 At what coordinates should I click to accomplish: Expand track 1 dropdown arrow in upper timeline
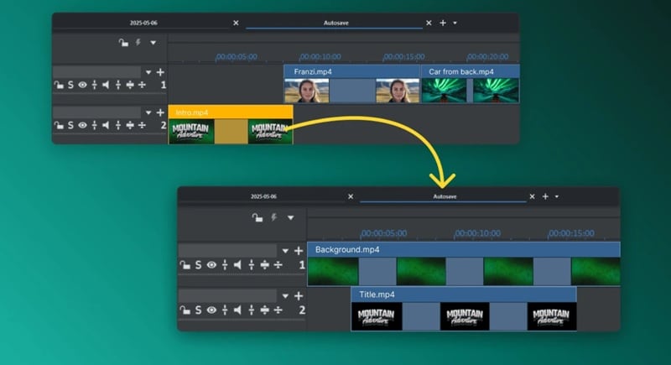tap(148, 72)
